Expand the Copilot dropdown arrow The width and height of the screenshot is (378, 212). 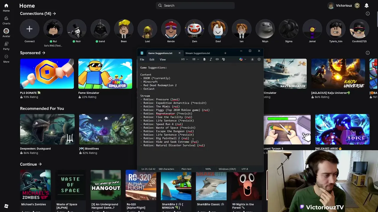pos(245,59)
